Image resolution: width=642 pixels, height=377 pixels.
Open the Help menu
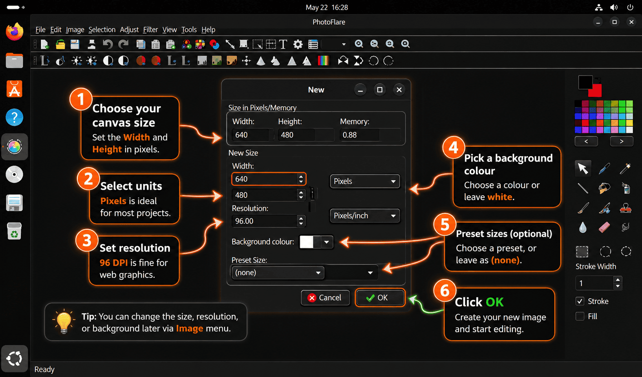[x=209, y=30]
